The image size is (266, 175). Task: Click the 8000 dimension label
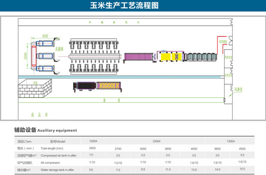pos(45,36)
